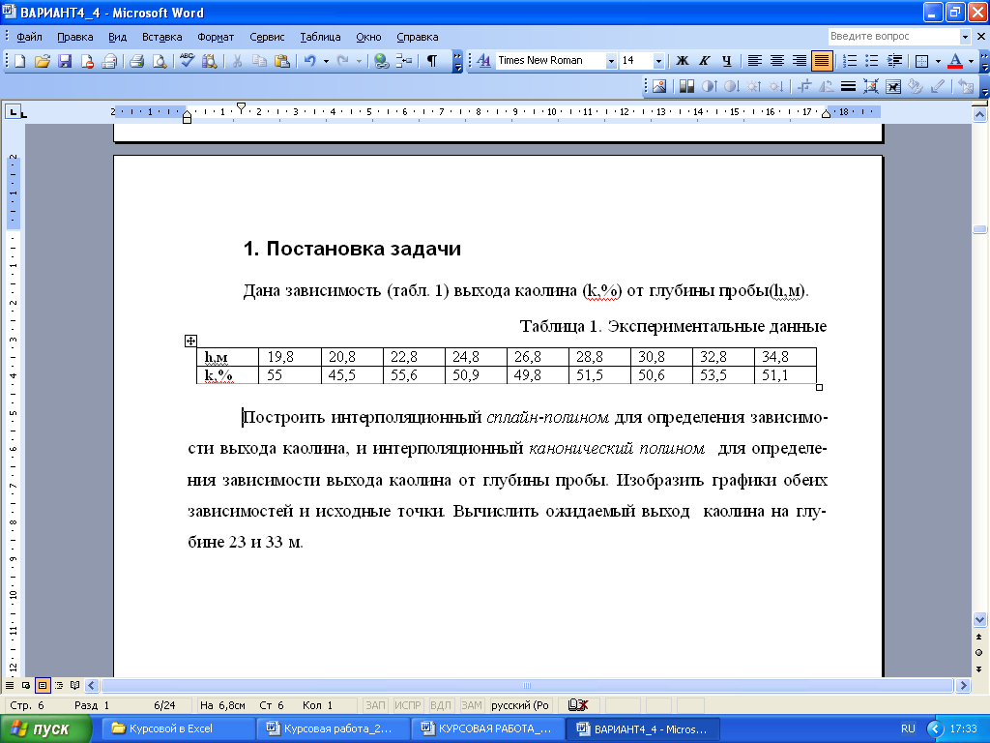Expand the Times New Roman font dropdown
The height and width of the screenshot is (743, 990).
pyautogui.click(x=611, y=61)
